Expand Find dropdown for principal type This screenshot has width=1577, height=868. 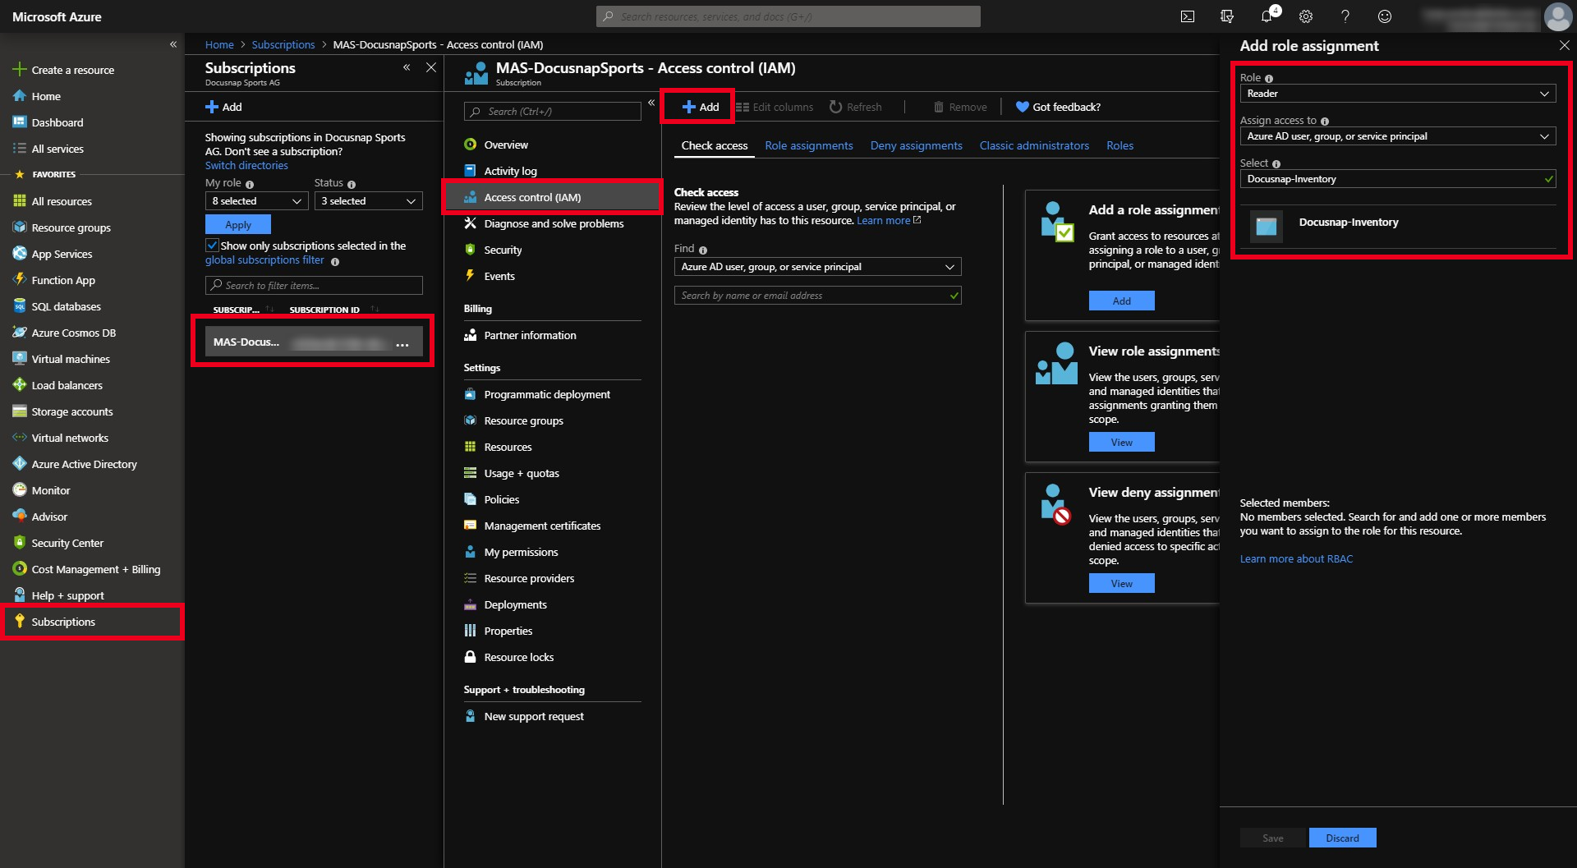[817, 267]
